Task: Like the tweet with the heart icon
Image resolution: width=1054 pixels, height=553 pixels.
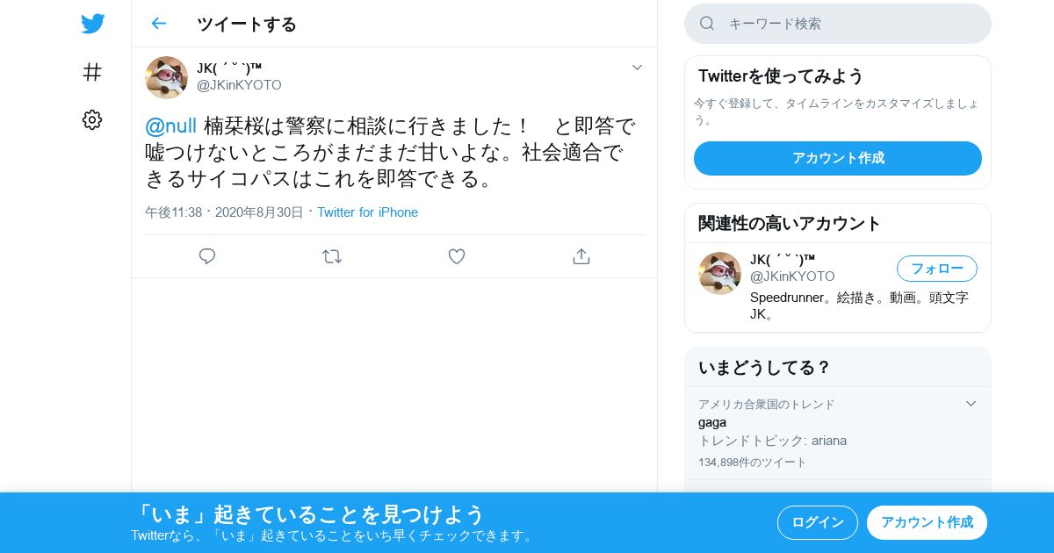Action: (x=457, y=256)
